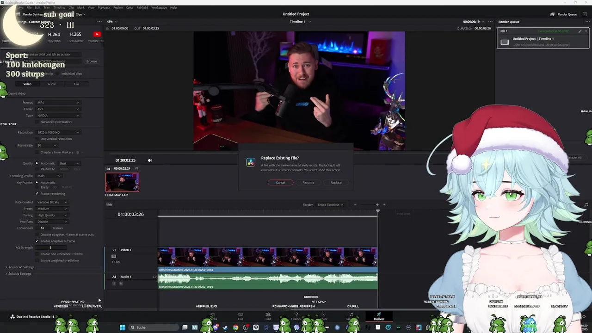The width and height of the screenshot is (592, 333).
Task: Expand Advanced Settings section
Action: pyautogui.click(x=19, y=267)
